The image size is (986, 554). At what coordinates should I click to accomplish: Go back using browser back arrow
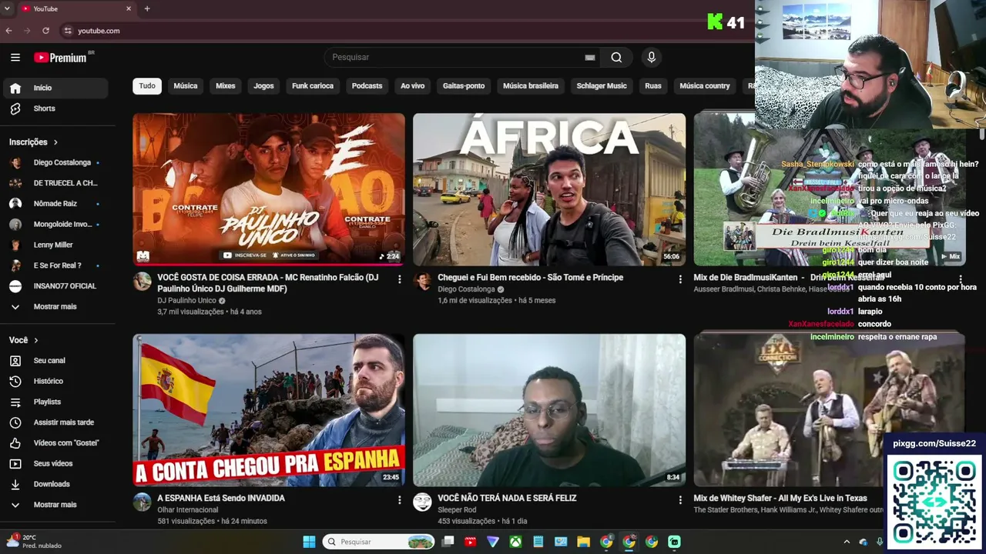pyautogui.click(x=8, y=31)
